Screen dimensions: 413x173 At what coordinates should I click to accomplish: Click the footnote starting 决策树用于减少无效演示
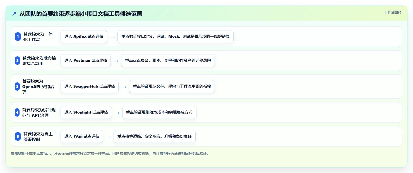tap(110, 153)
